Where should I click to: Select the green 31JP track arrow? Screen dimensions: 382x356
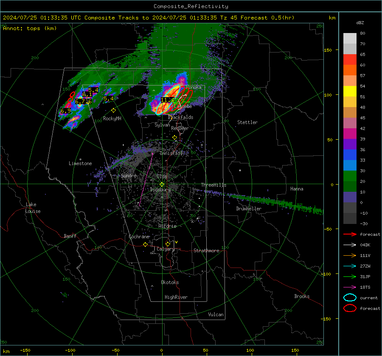click(350, 276)
